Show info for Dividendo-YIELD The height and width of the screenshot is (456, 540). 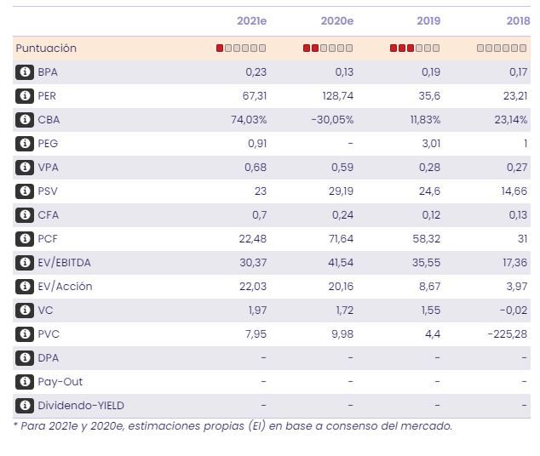click(25, 406)
